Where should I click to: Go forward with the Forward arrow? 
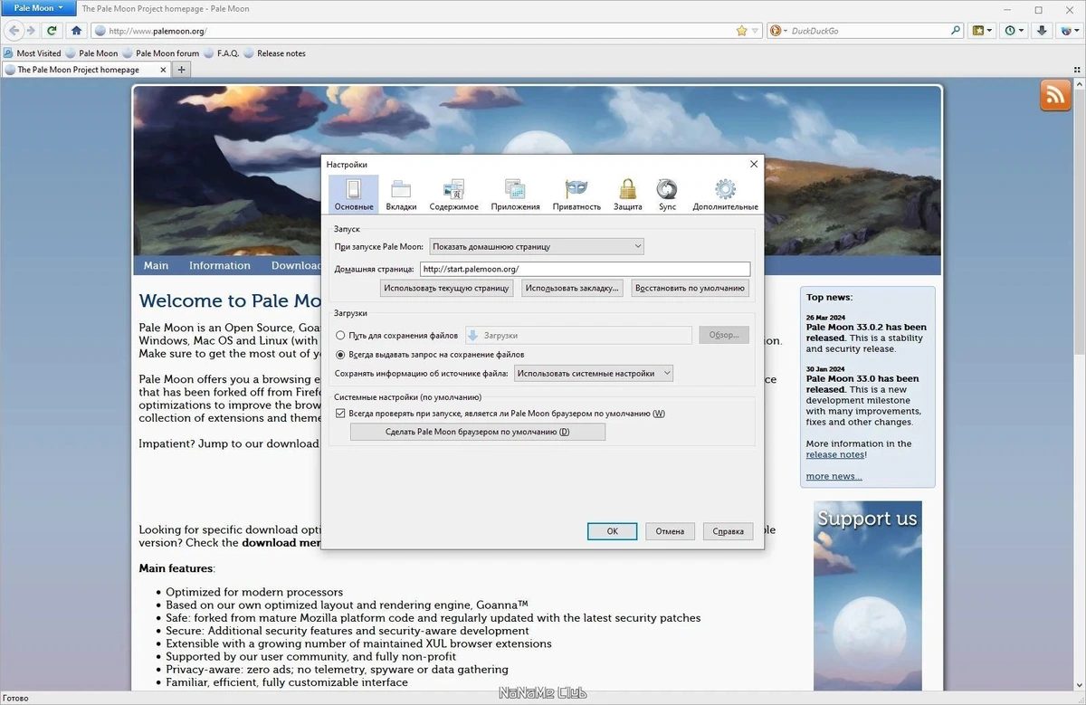[x=32, y=31]
